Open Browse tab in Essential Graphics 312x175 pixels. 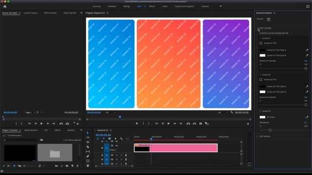tap(260, 19)
